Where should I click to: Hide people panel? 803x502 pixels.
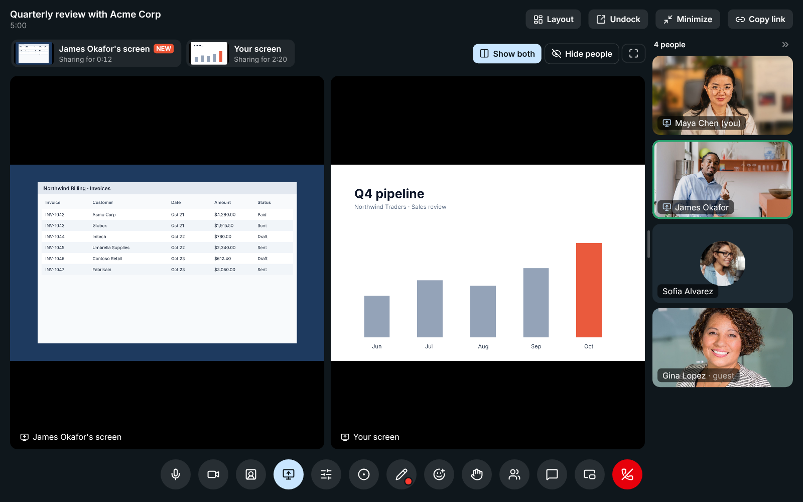582,54
